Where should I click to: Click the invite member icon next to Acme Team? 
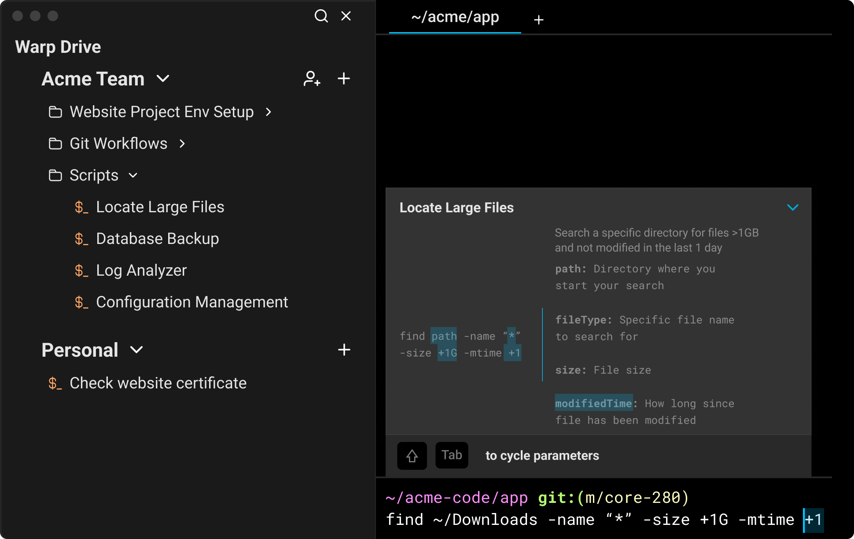point(312,78)
